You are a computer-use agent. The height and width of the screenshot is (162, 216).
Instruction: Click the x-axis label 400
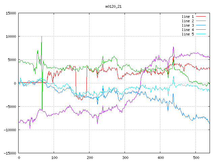[x=161, y=158]
